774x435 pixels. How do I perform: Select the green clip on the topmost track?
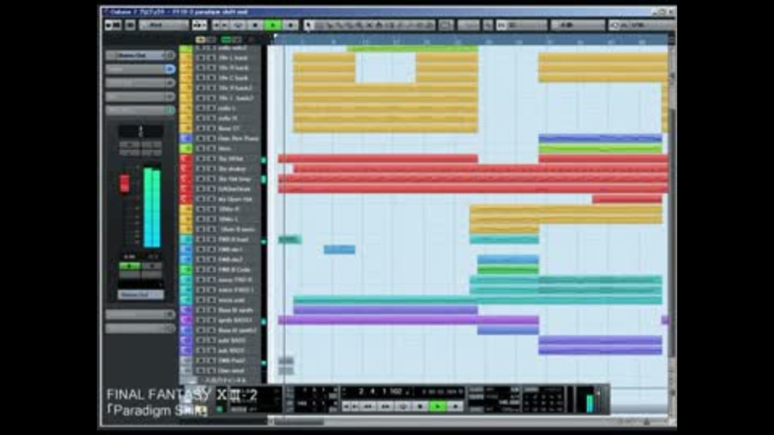412,48
